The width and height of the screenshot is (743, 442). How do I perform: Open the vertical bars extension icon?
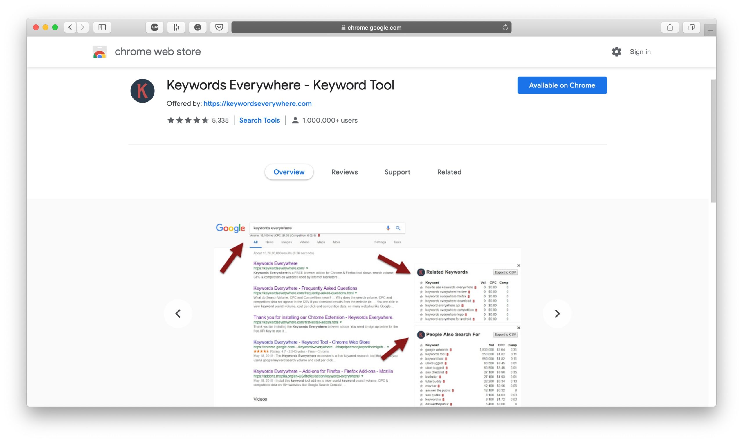pyautogui.click(x=176, y=27)
